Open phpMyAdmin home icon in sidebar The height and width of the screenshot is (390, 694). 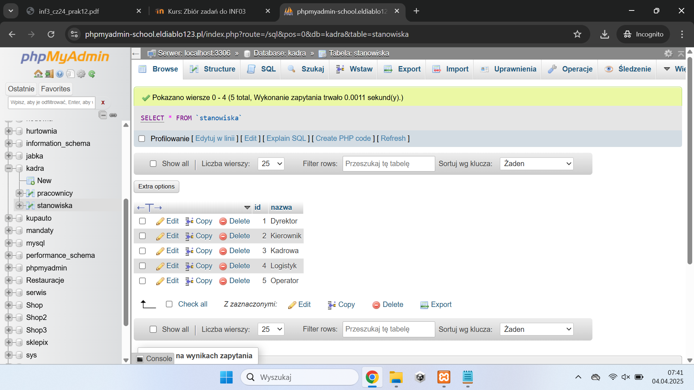(x=38, y=74)
